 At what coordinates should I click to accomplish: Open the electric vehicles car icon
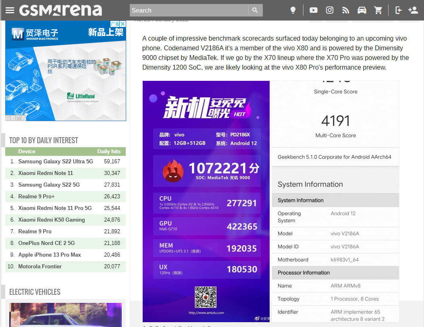coord(362,10)
